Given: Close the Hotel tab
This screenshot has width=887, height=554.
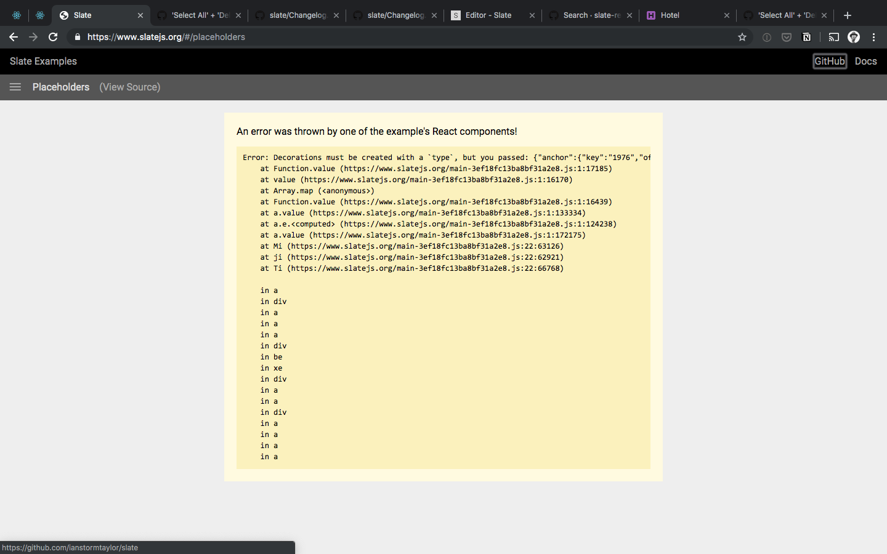Looking at the screenshot, I should 727,15.
